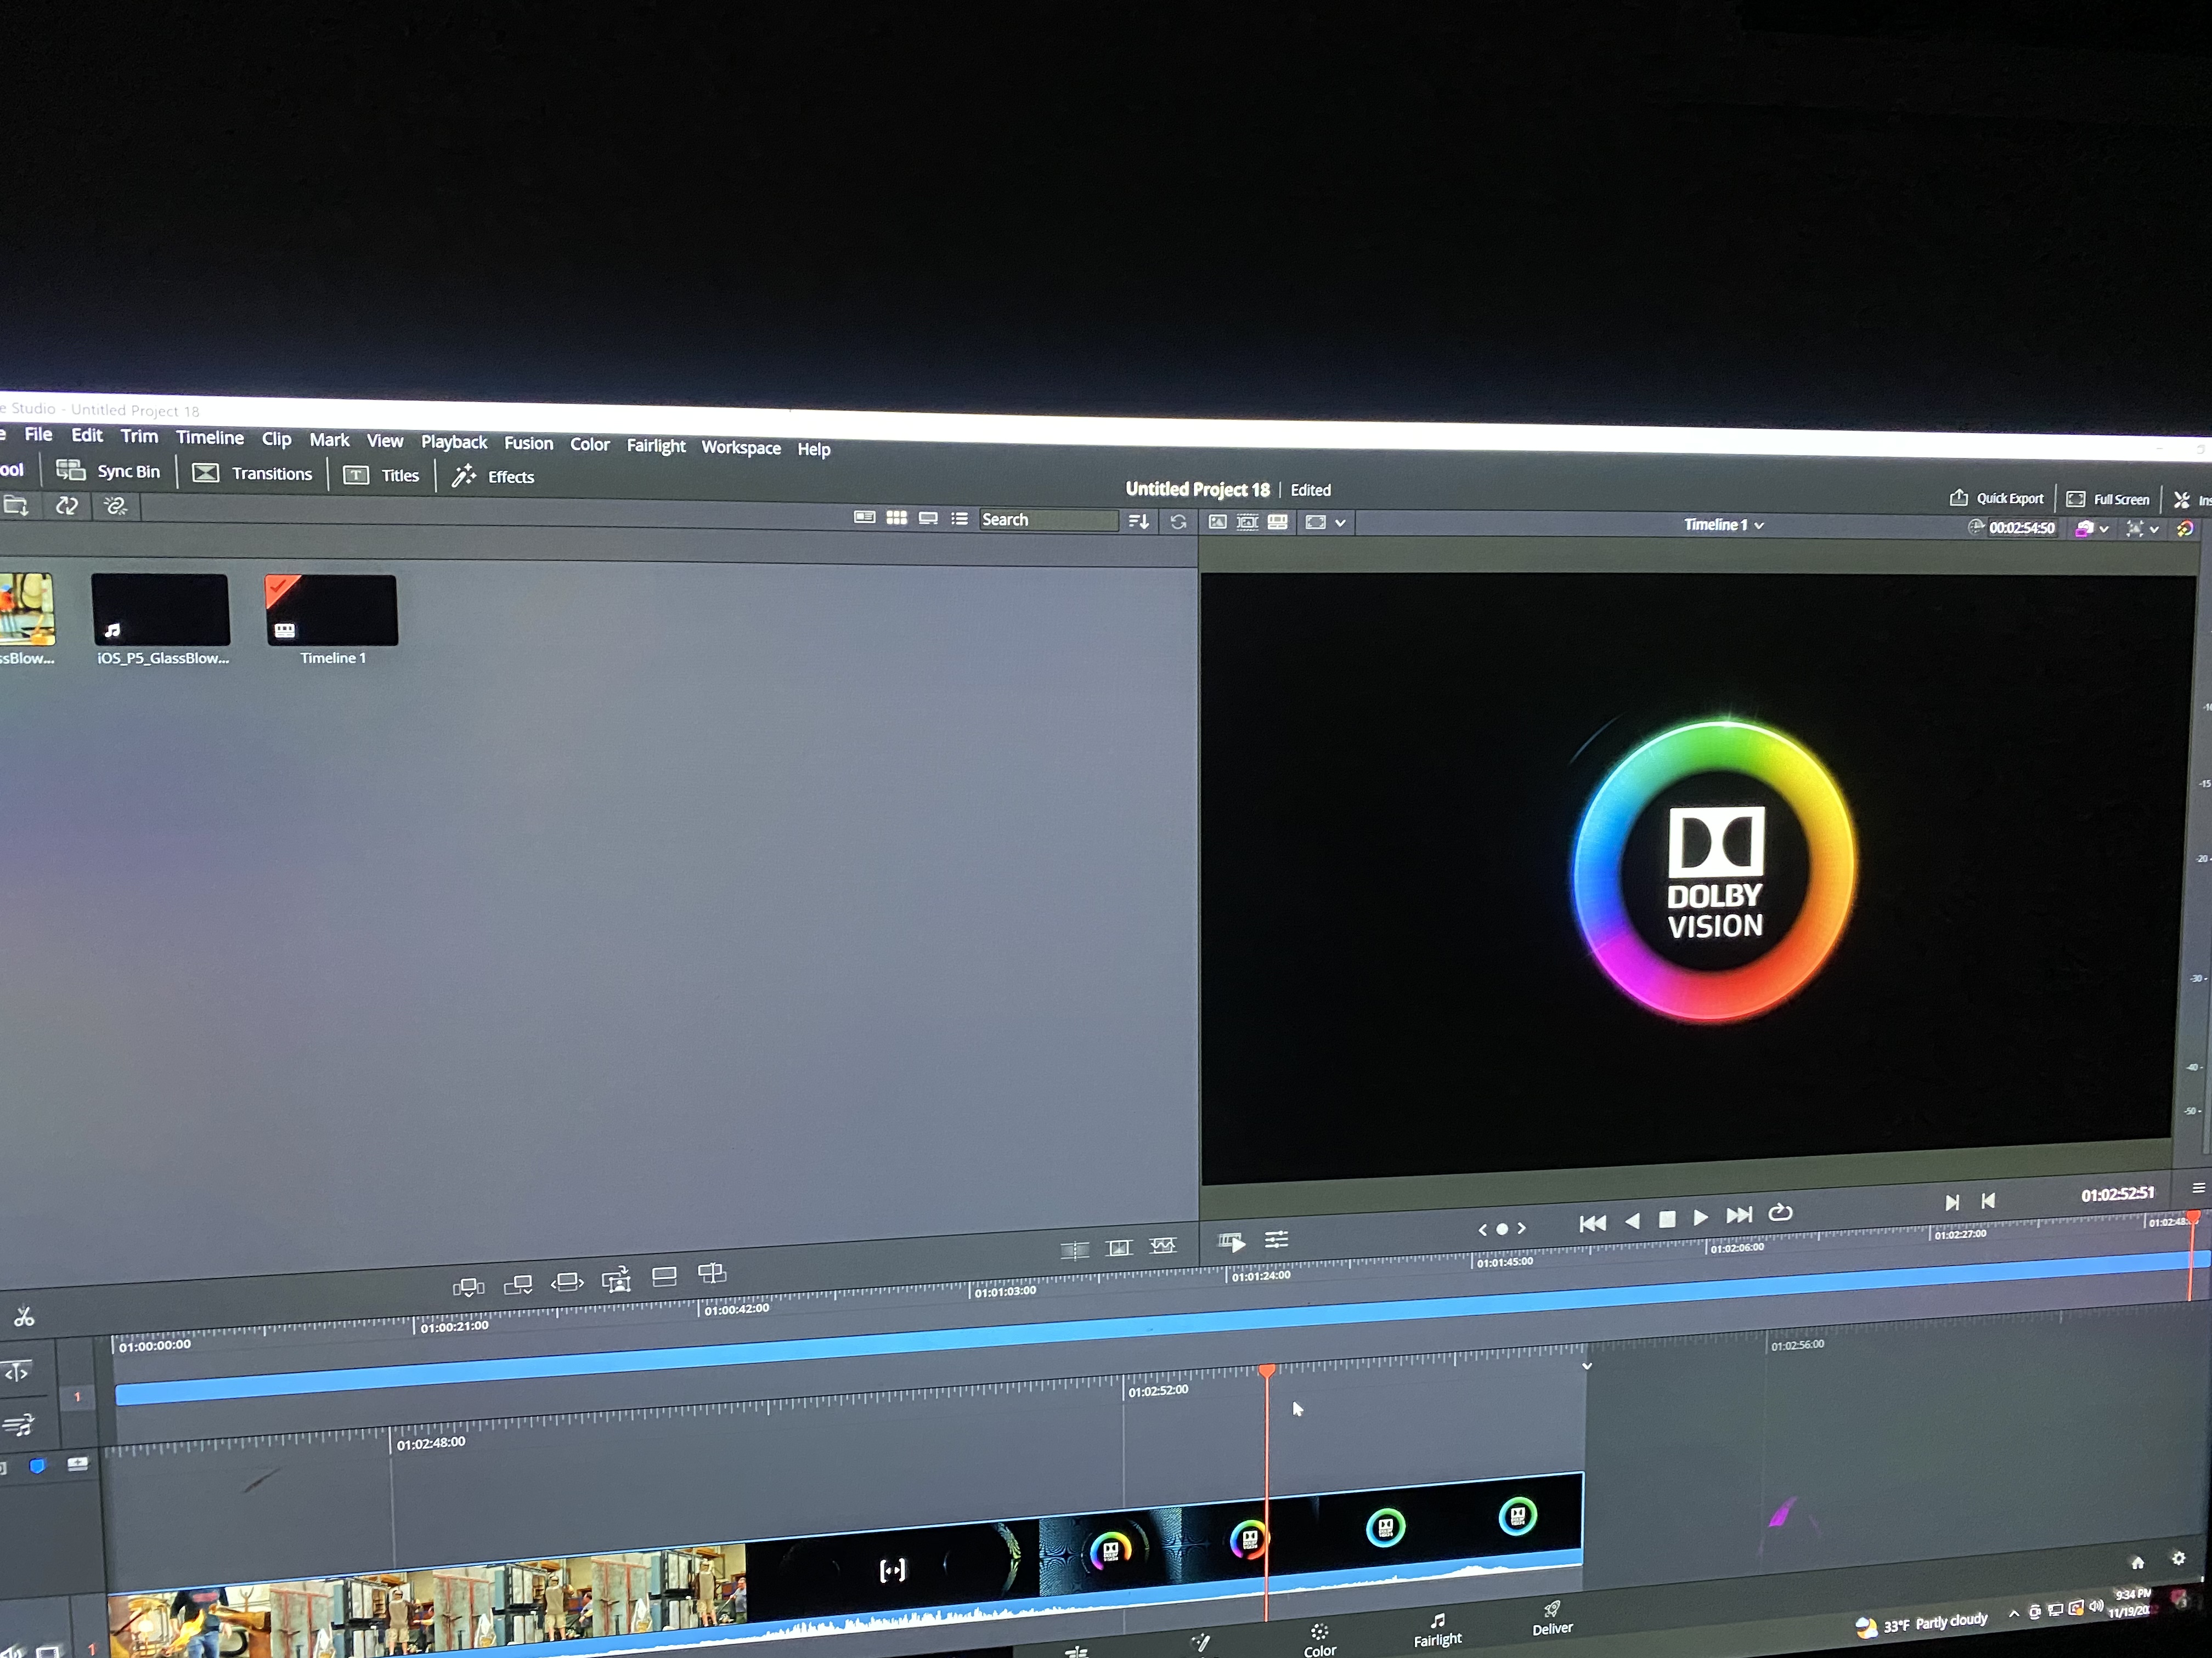Click the jog wheel dot control

pos(1501,1229)
